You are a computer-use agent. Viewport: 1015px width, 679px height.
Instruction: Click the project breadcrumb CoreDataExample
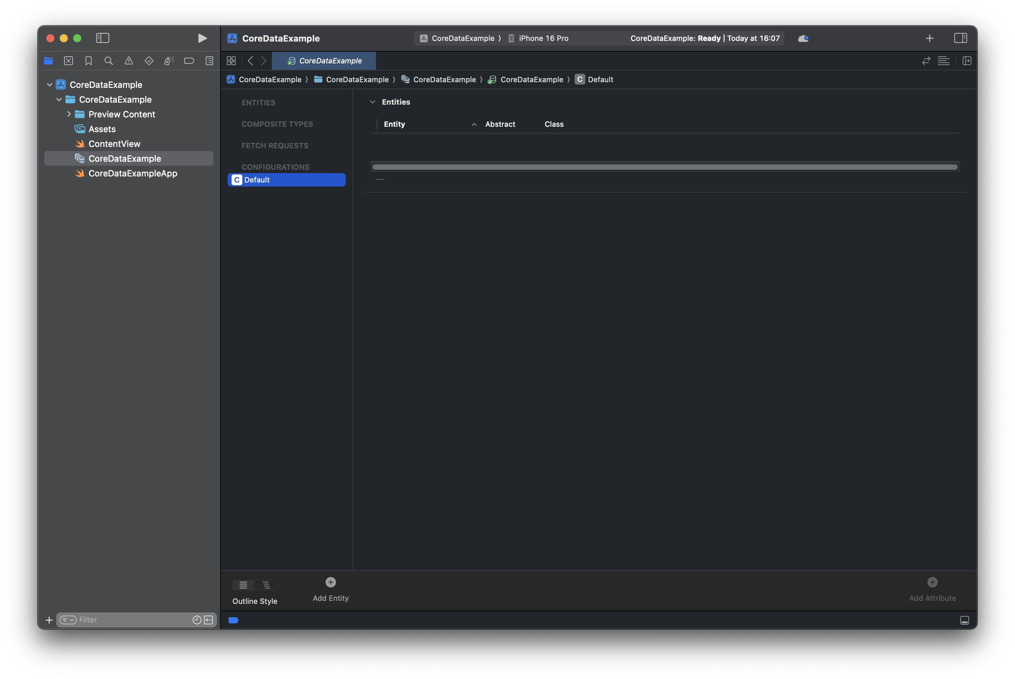click(264, 79)
